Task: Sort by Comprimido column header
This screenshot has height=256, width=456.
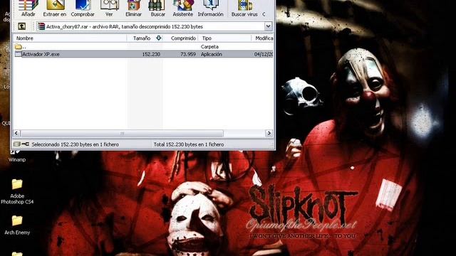Action: 180,38
